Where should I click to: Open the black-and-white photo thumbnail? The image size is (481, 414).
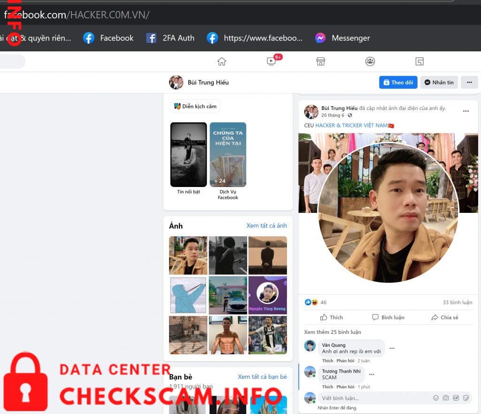(228, 255)
